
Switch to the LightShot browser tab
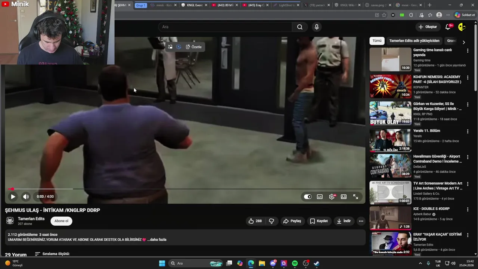(286, 5)
